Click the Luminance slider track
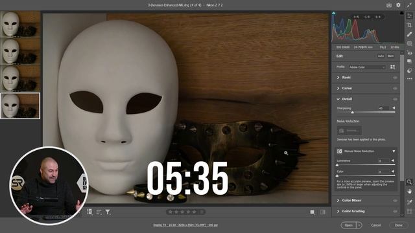 click(x=366, y=165)
